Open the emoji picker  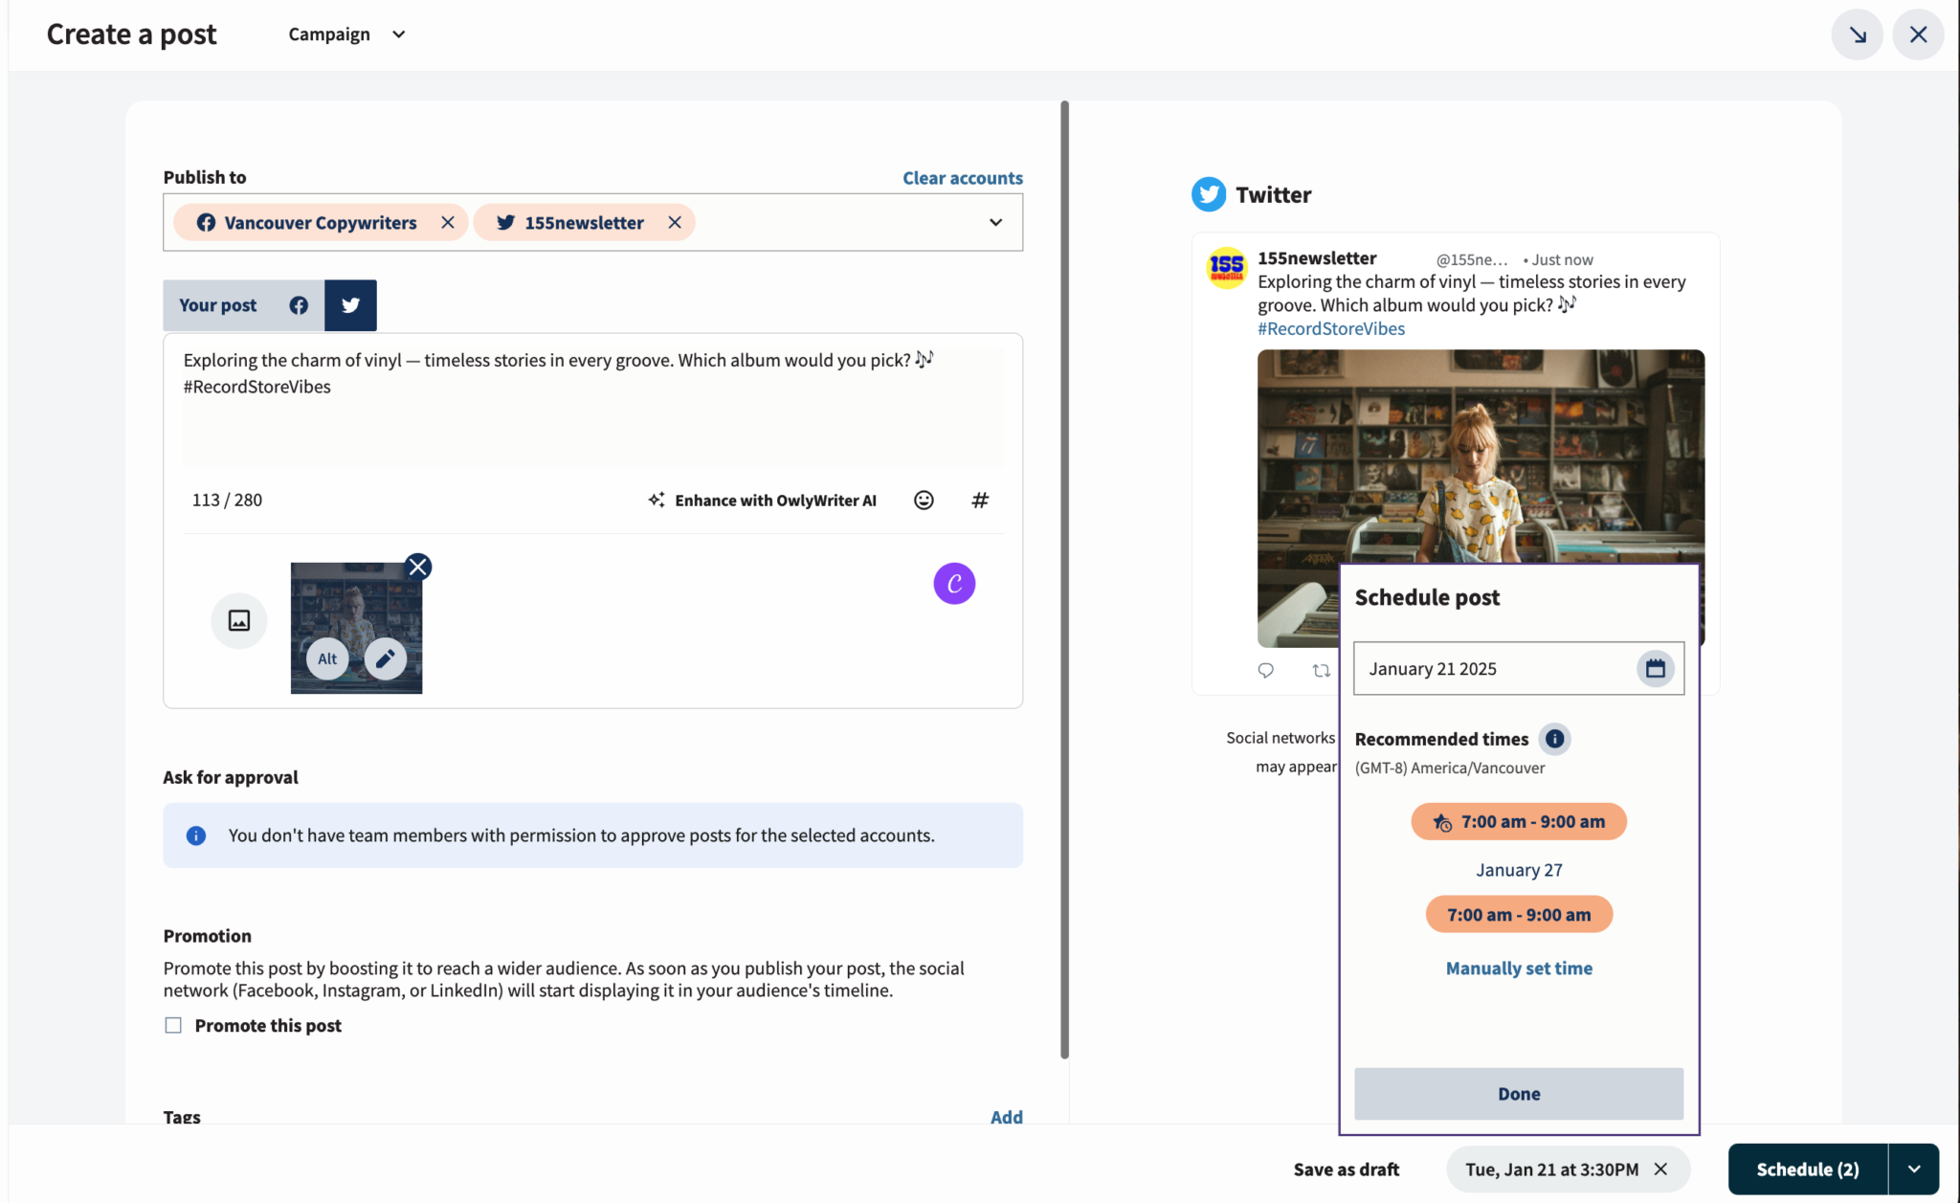[x=923, y=500]
